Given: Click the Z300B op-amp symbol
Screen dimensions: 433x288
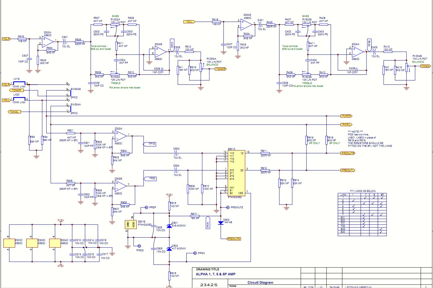Looking at the screenshot, I should pos(247,24).
